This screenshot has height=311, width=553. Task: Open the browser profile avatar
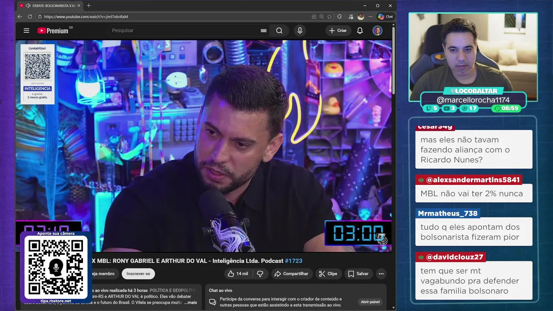(x=361, y=16)
